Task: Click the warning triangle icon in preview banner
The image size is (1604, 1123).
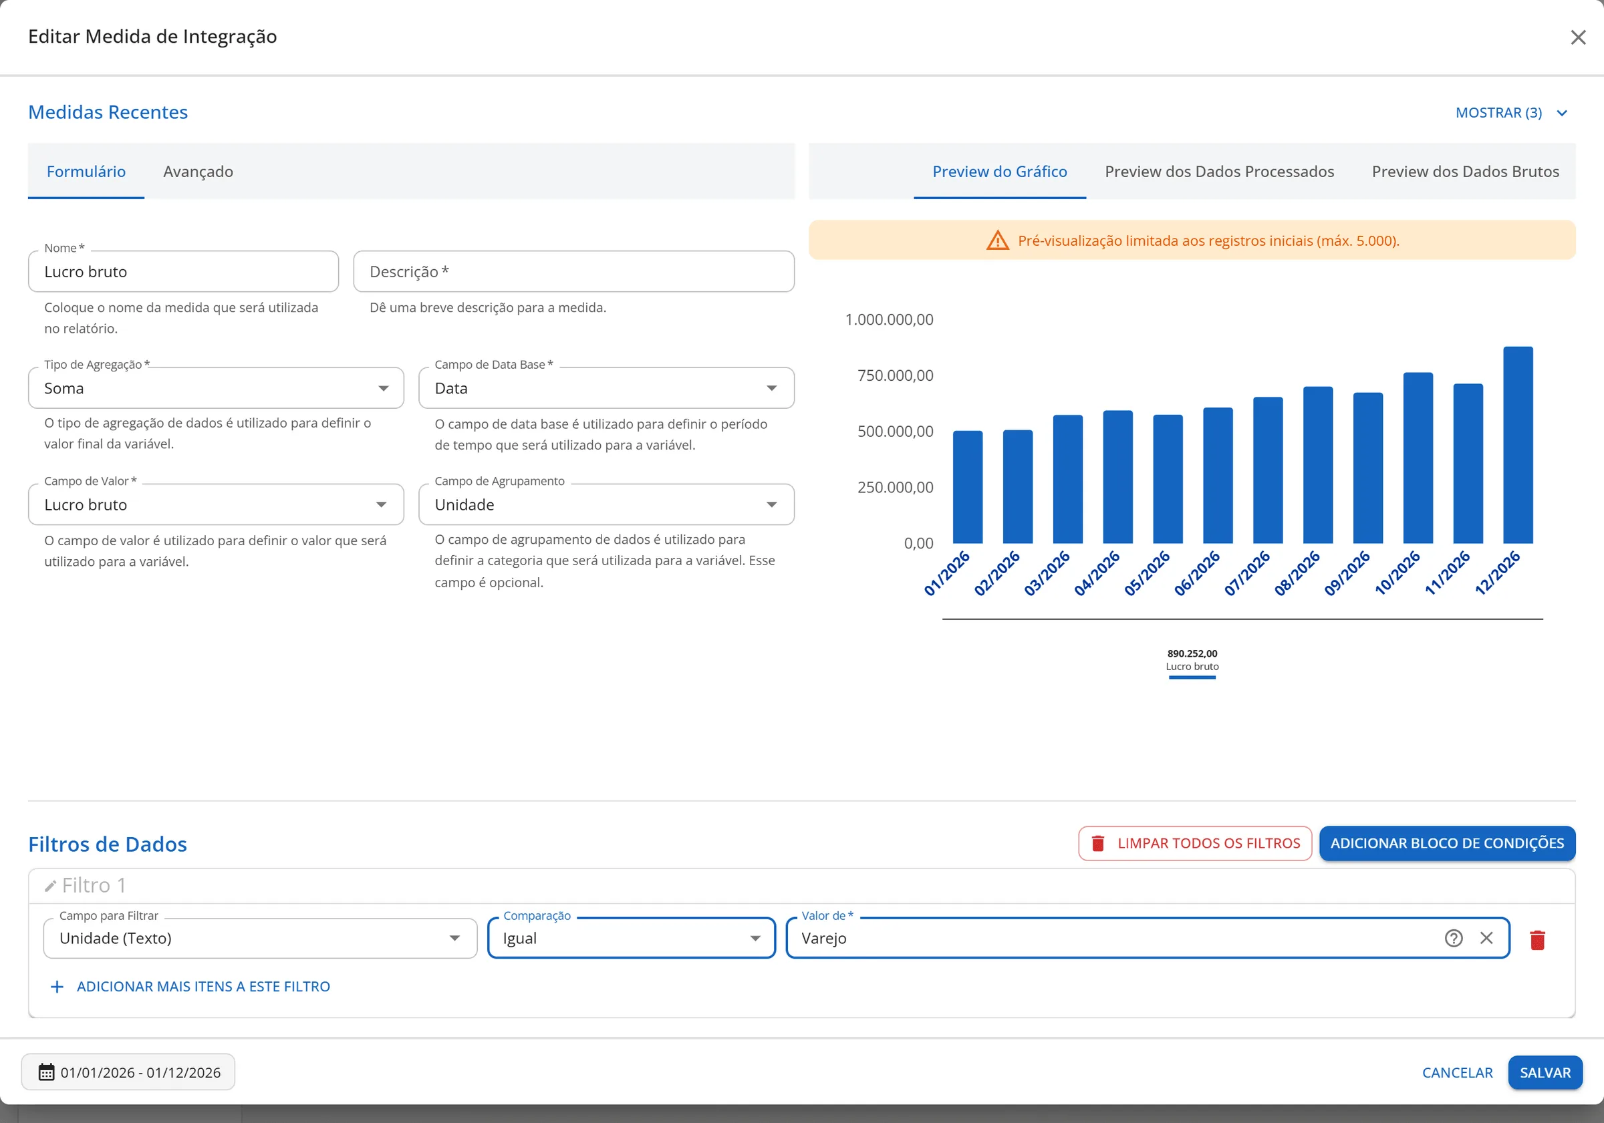Action: [x=997, y=240]
